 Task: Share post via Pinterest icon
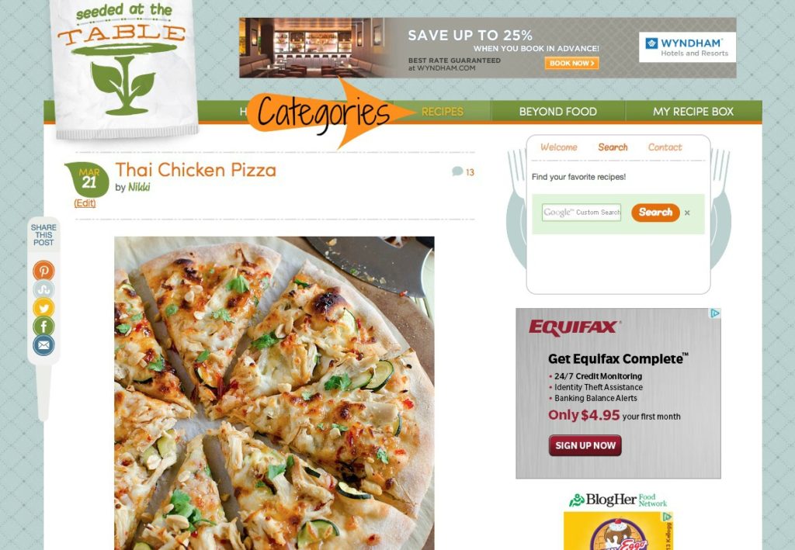coord(43,271)
